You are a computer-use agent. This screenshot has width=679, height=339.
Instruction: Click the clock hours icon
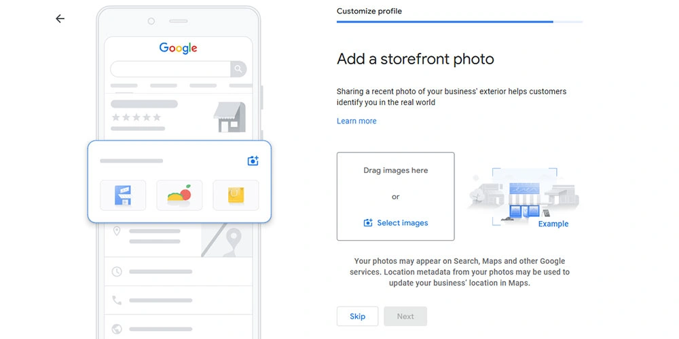(x=117, y=271)
